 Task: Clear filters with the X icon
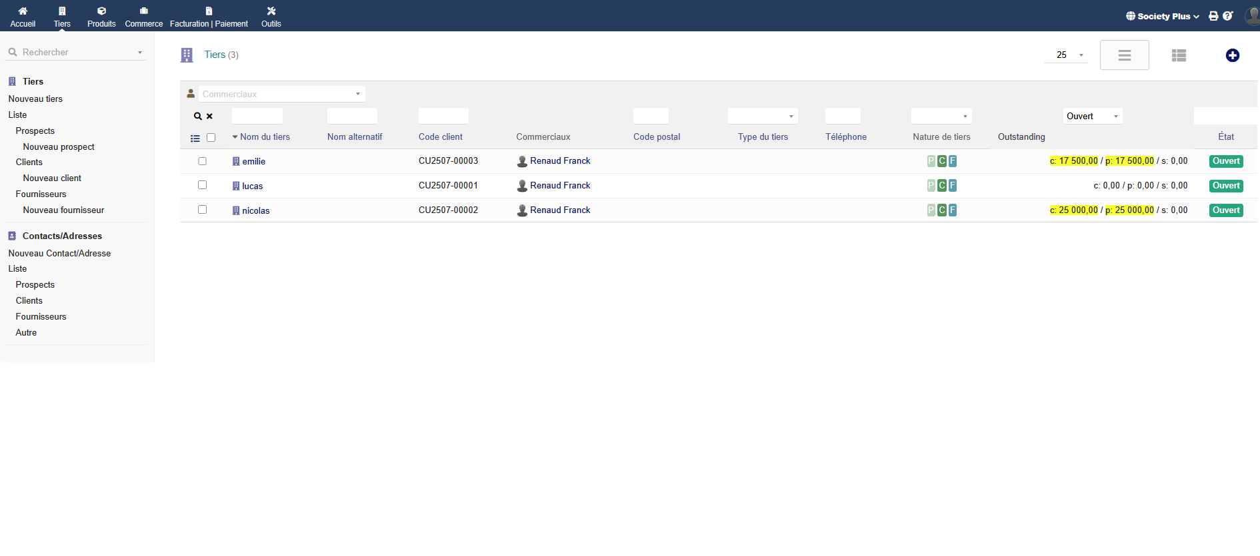(x=209, y=117)
